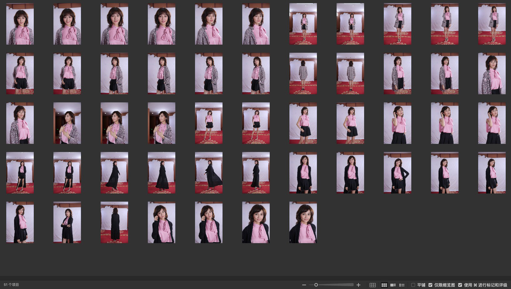This screenshot has height=289, width=511.
Task: Select the first thumbnail in the top row
Action: point(20,24)
